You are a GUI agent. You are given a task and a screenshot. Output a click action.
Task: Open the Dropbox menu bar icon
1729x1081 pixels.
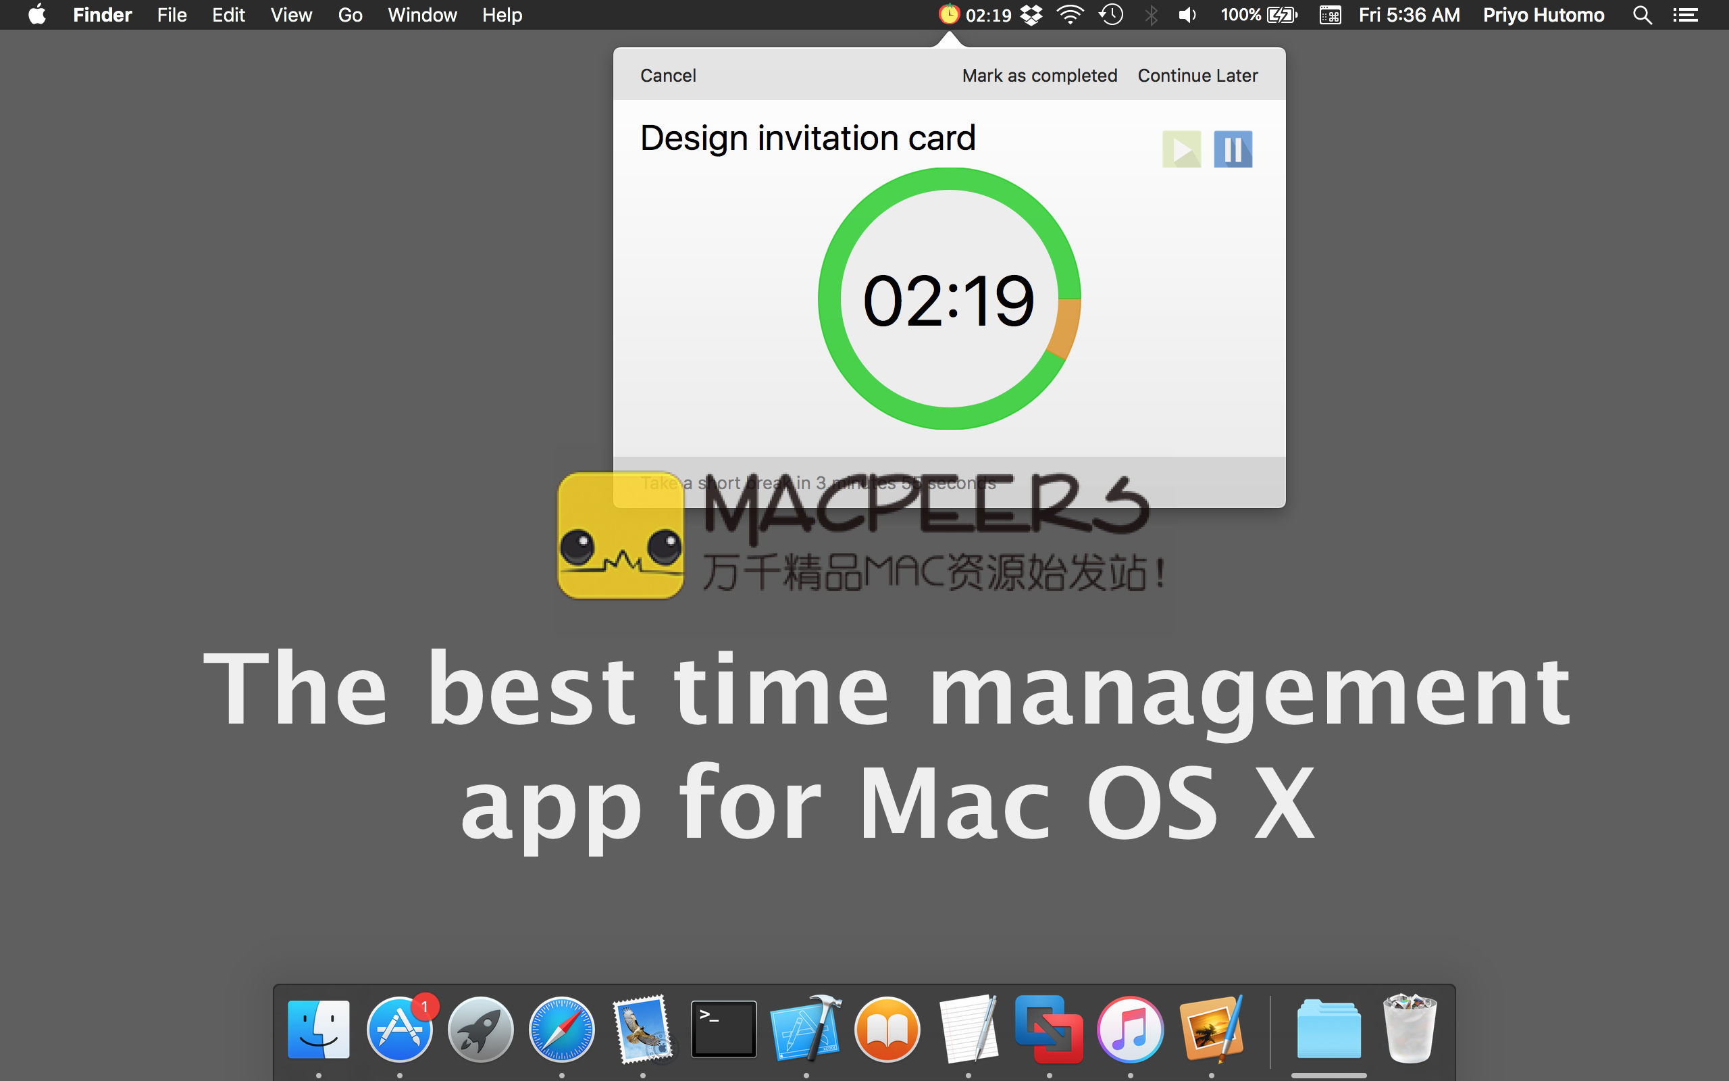[x=1031, y=15]
